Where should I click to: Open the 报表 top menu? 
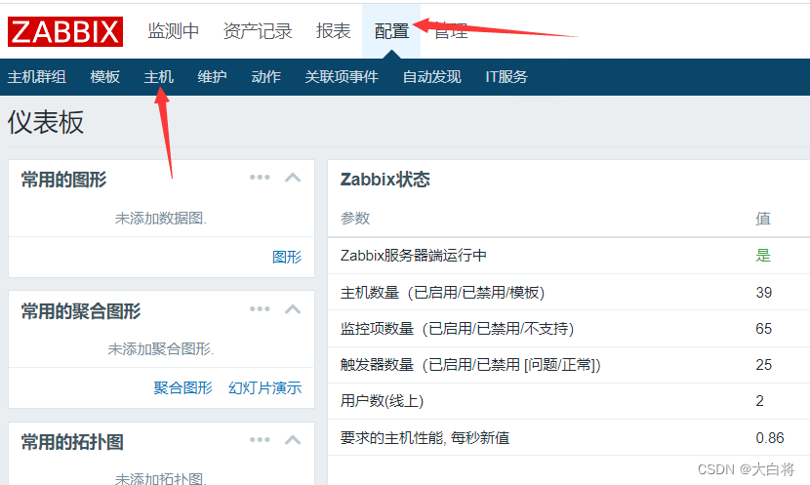(x=333, y=31)
